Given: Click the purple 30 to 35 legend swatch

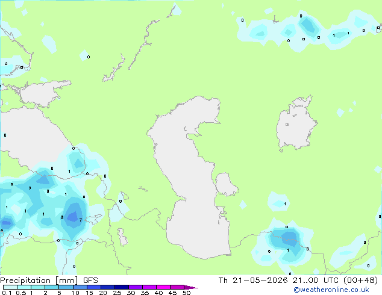Looking at the screenshot, I should tap(136, 287).
